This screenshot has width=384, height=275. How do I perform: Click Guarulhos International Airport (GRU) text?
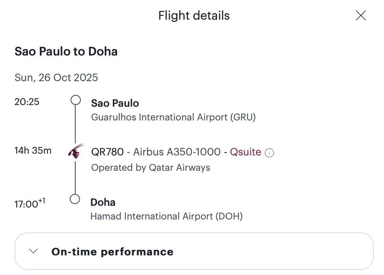173,117
